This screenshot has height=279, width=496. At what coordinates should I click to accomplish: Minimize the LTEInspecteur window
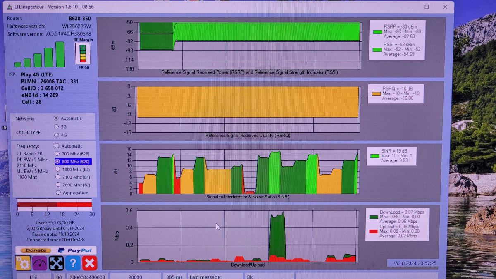click(408, 7)
